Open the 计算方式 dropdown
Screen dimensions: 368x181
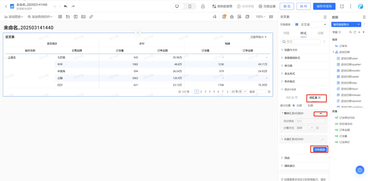(x=305, y=128)
